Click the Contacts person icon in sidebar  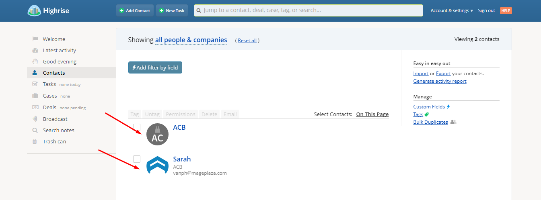35,73
